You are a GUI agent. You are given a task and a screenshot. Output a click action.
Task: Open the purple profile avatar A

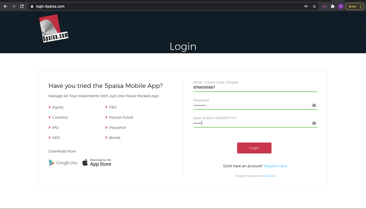click(341, 6)
